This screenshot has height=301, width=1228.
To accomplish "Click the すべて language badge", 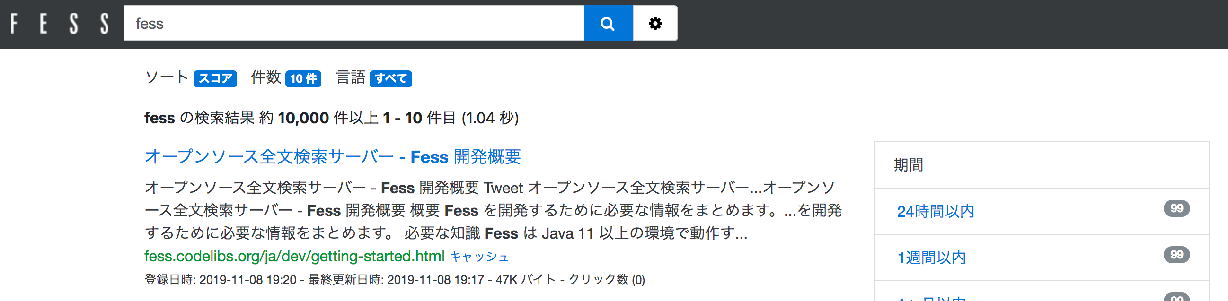I will click(390, 78).
